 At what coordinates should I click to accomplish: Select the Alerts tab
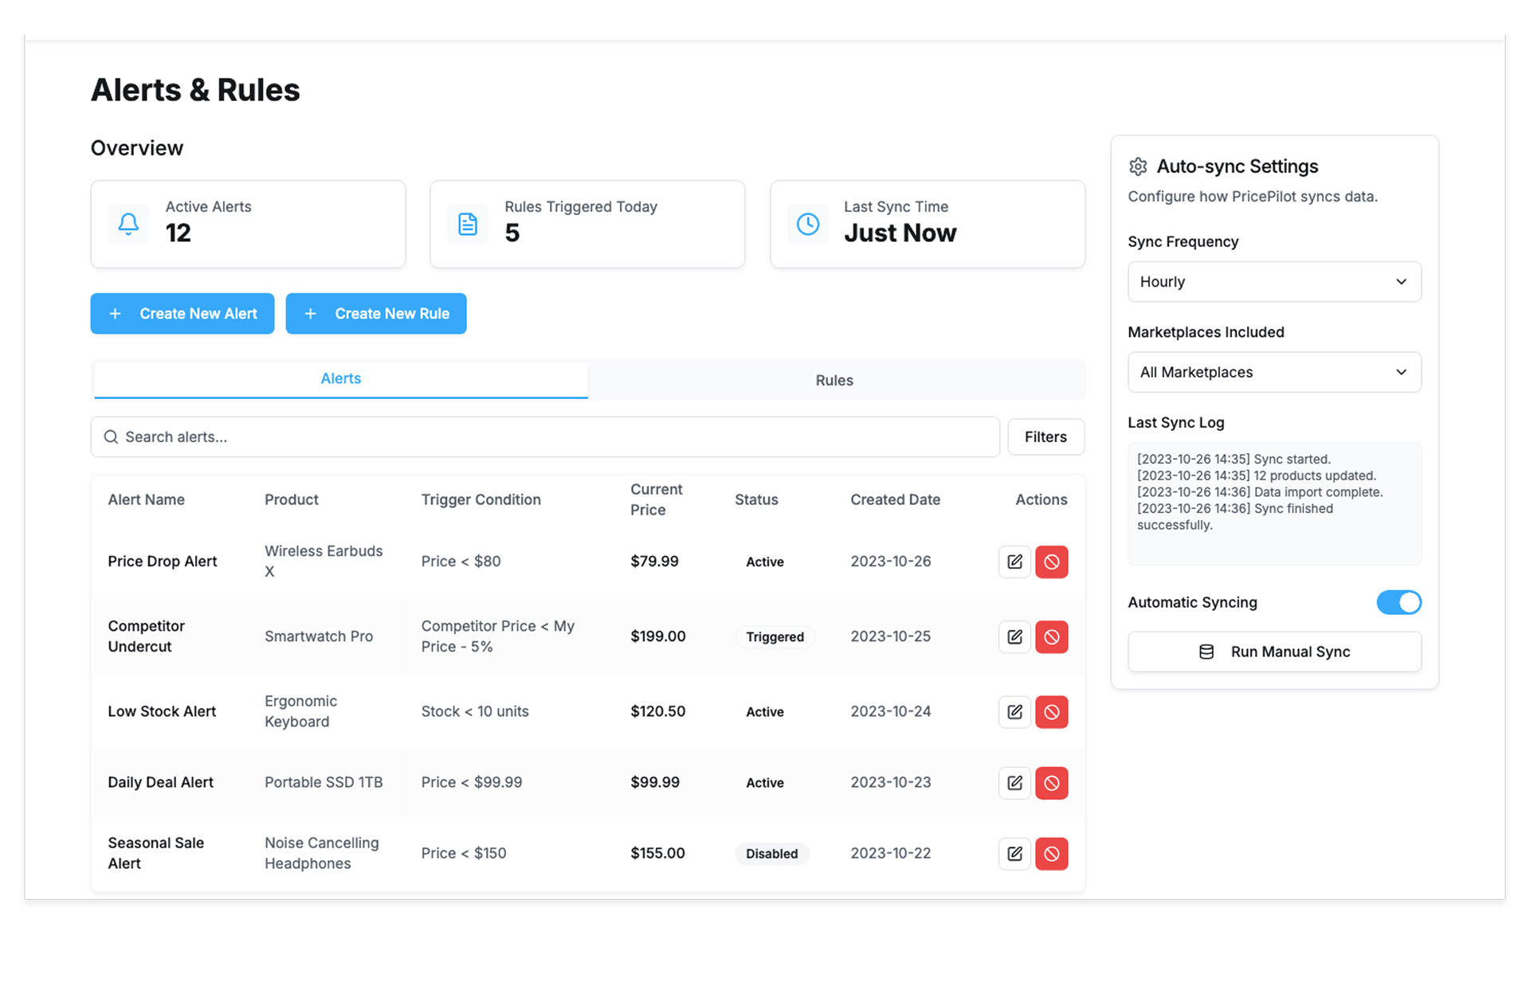point(340,379)
